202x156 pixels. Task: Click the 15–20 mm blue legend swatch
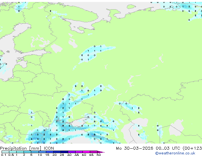click(49, 152)
